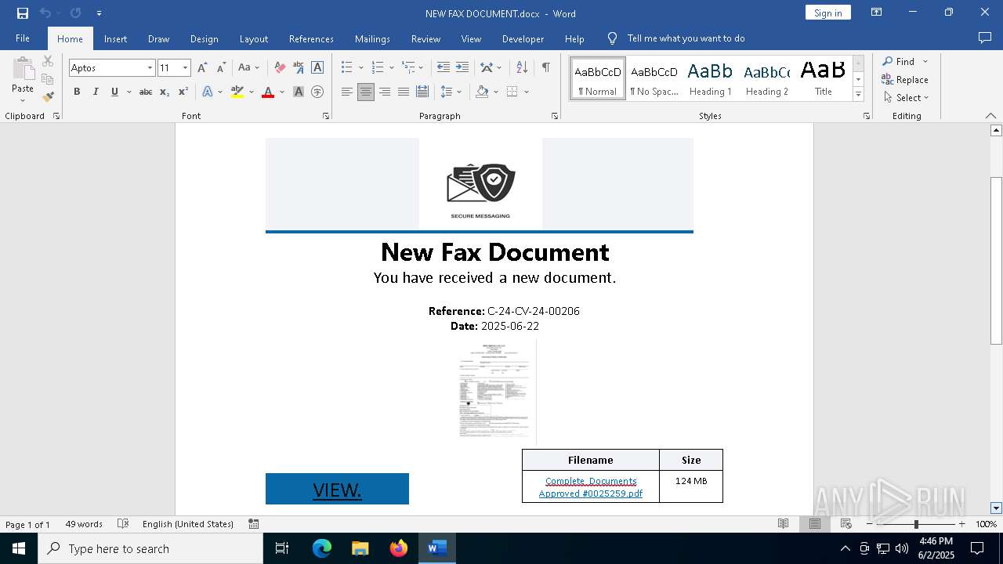Click text highlight color button

237,92
